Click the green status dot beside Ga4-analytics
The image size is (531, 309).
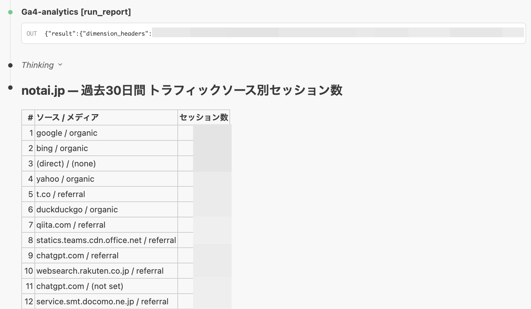click(x=10, y=12)
